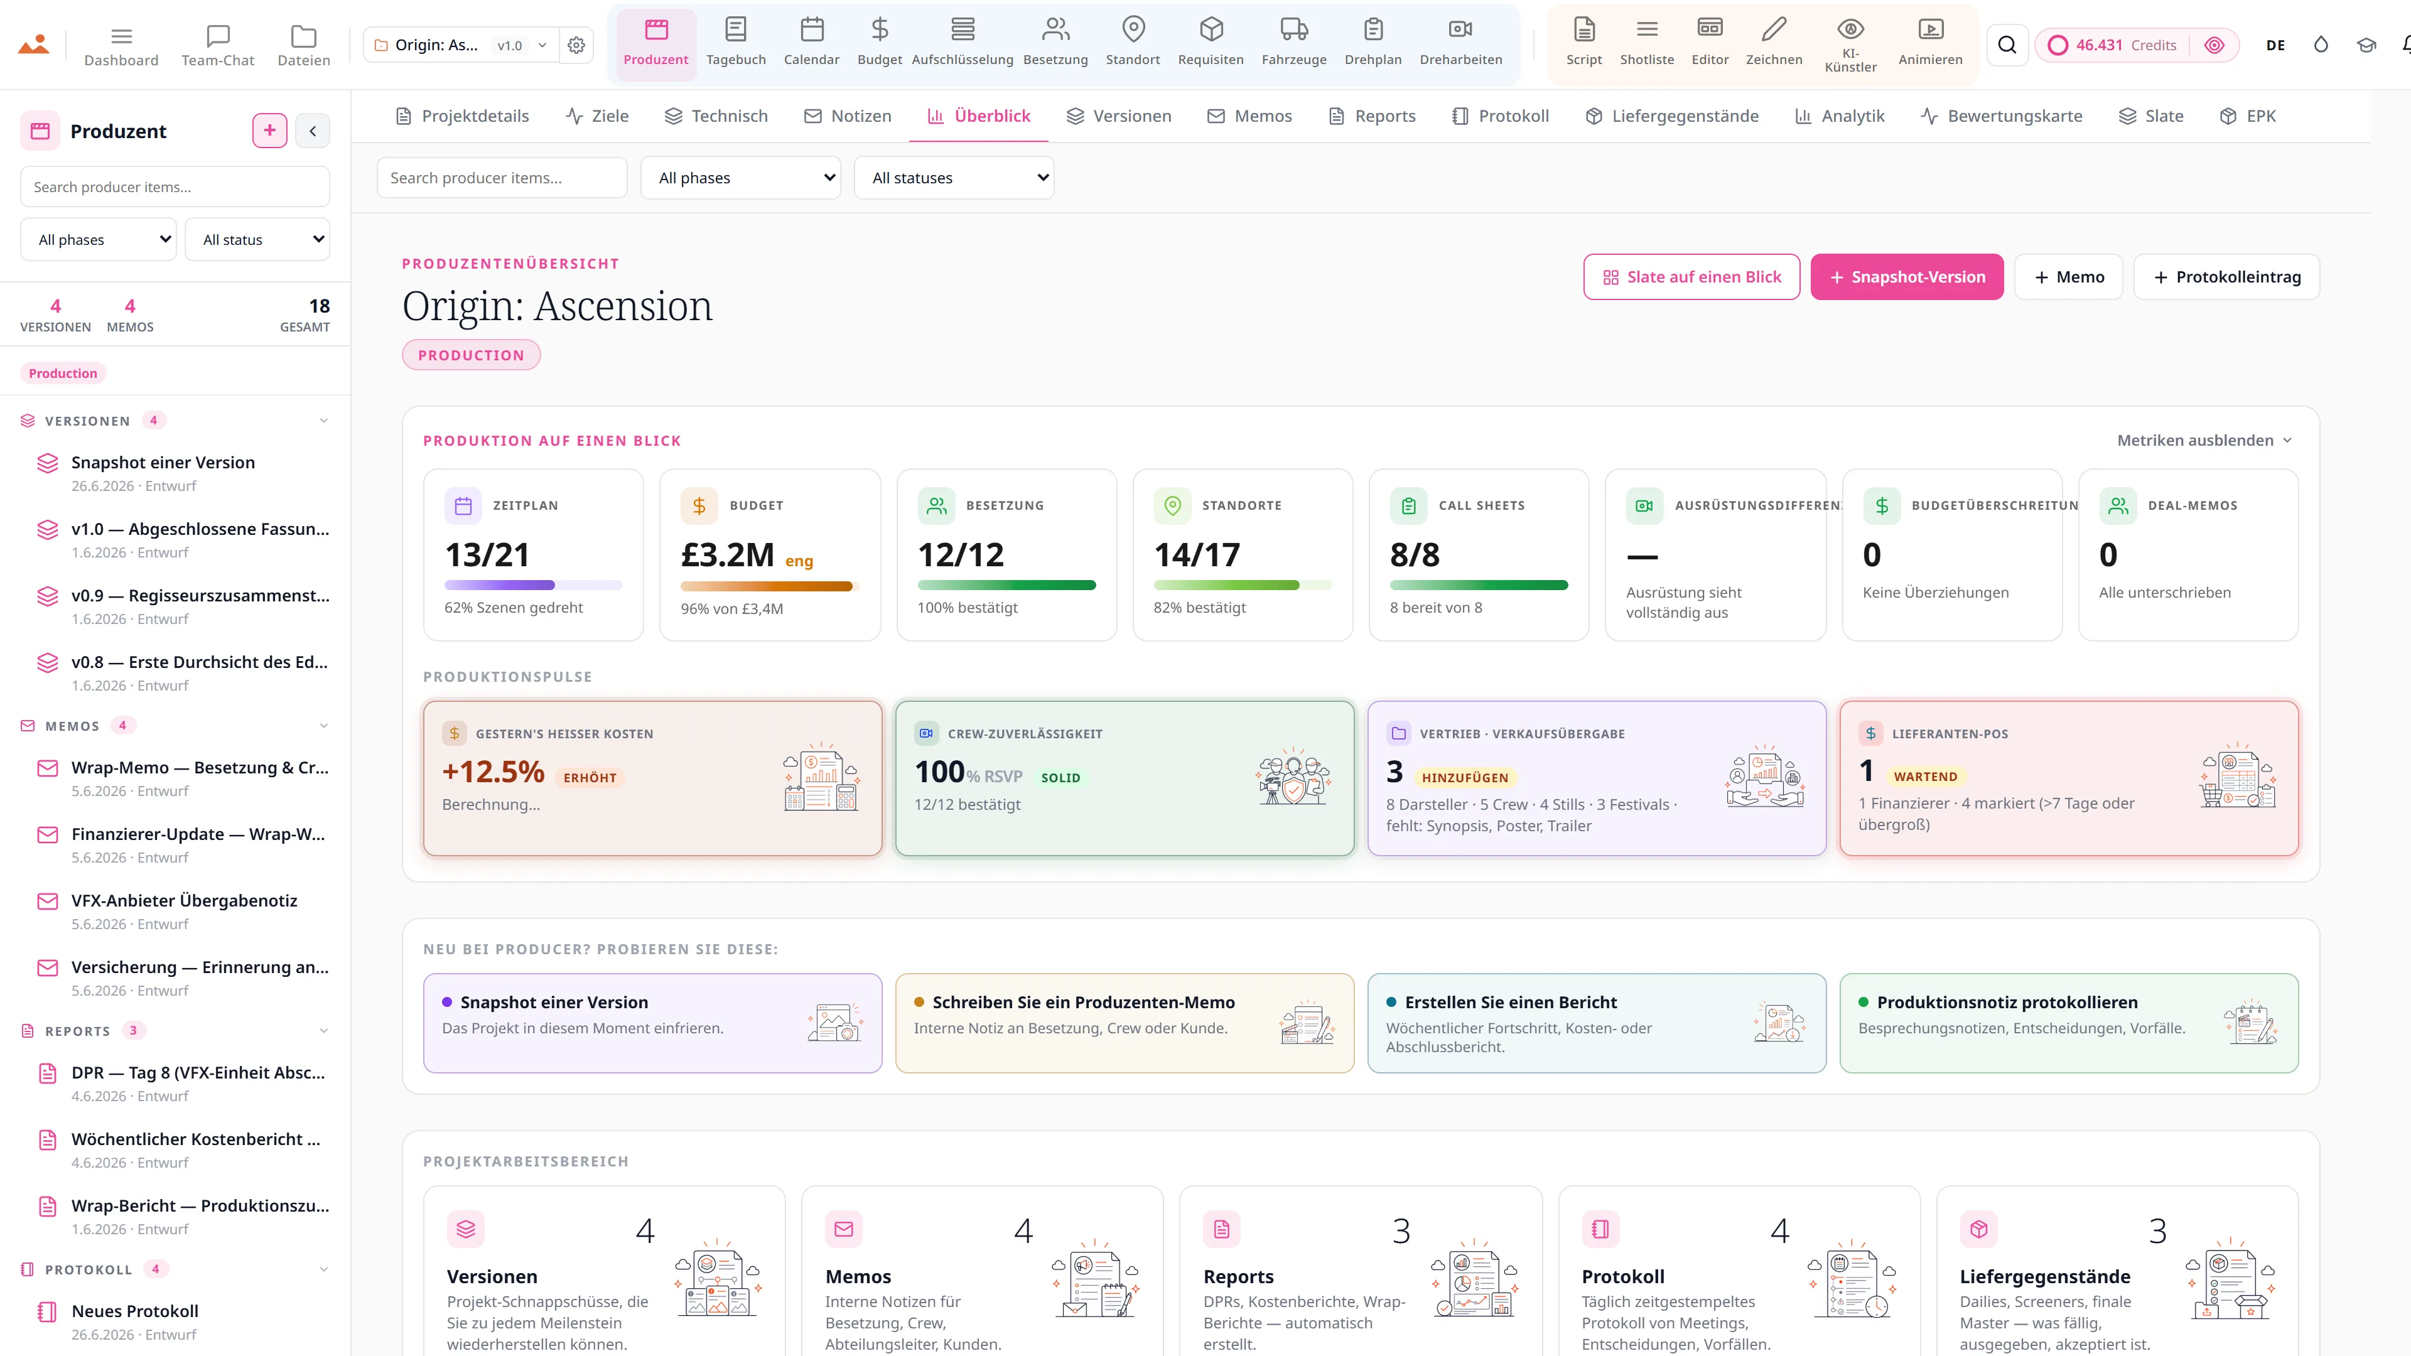This screenshot has width=2411, height=1356.
Task: Click Slate auf einen Blick button
Action: point(1691,277)
